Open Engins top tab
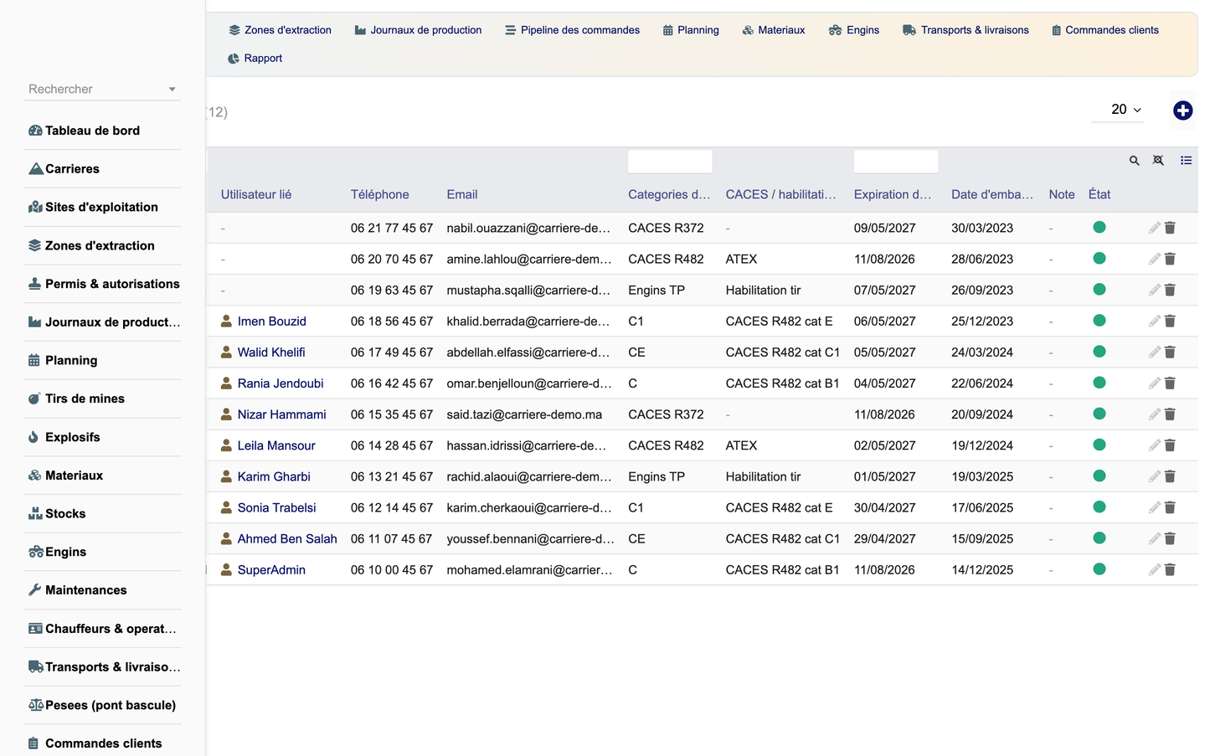 pos(854,30)
